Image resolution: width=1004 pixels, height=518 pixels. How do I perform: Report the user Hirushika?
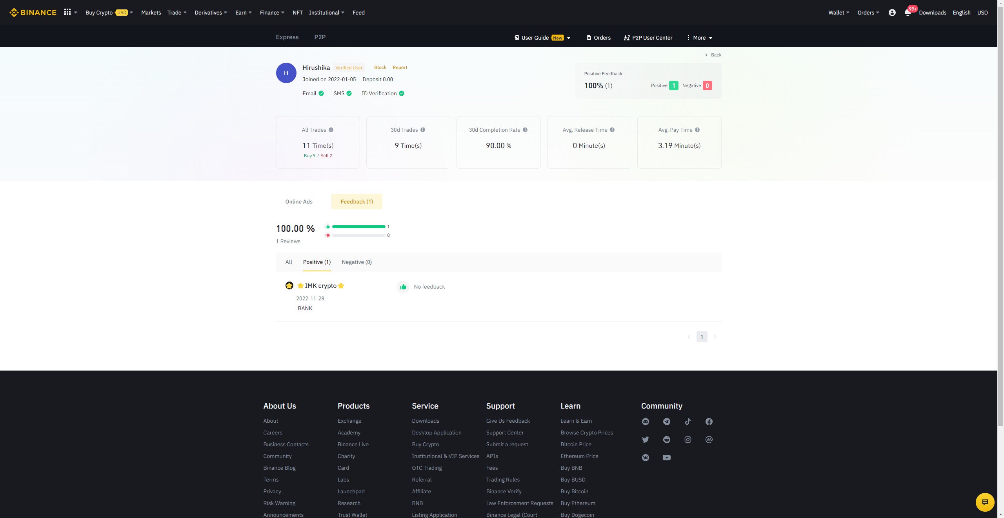(x=400, y=67)
